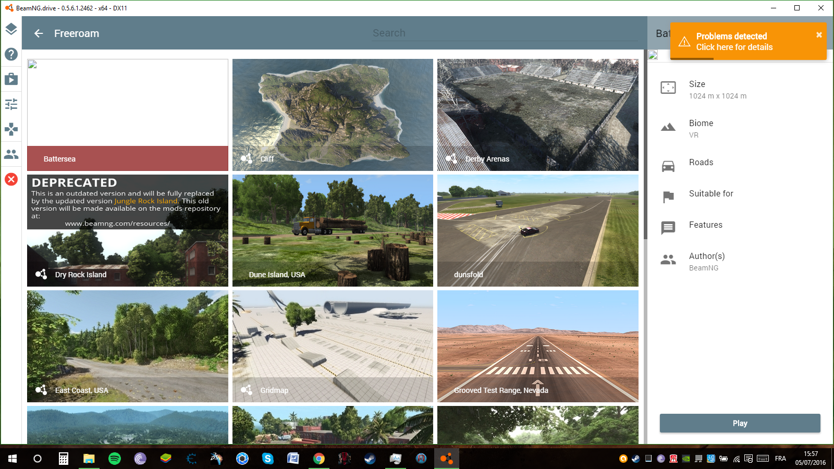Click the Biome mountain icon
This screenshot has width=834, height=469.
click(x=668, y=127)
